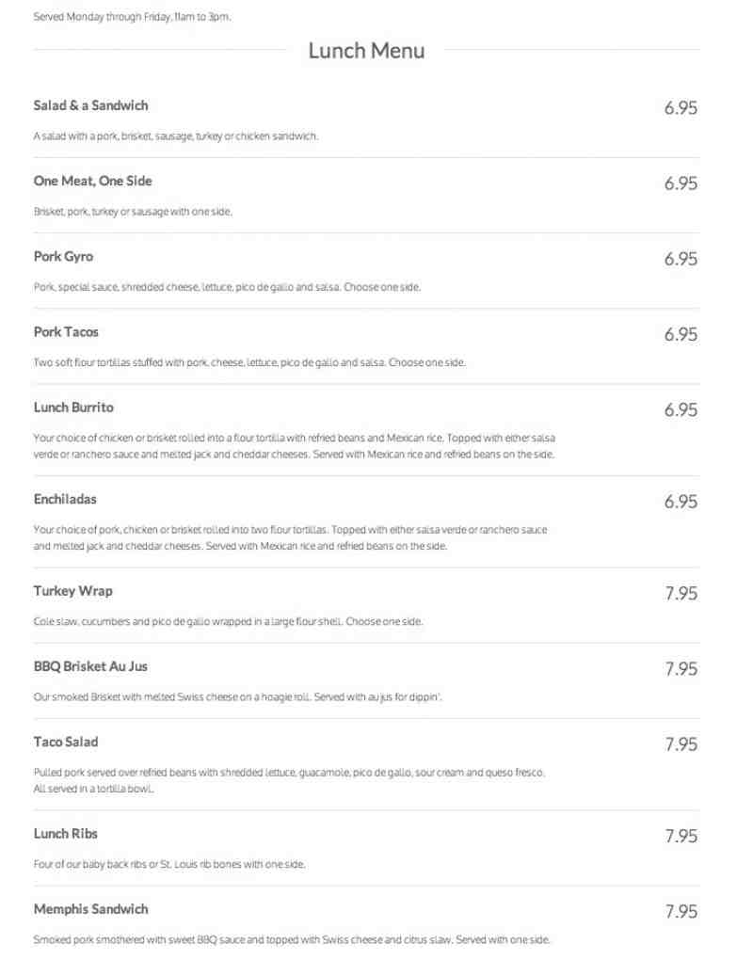Select the Taco Salad menu item

(x=66, y=742)
